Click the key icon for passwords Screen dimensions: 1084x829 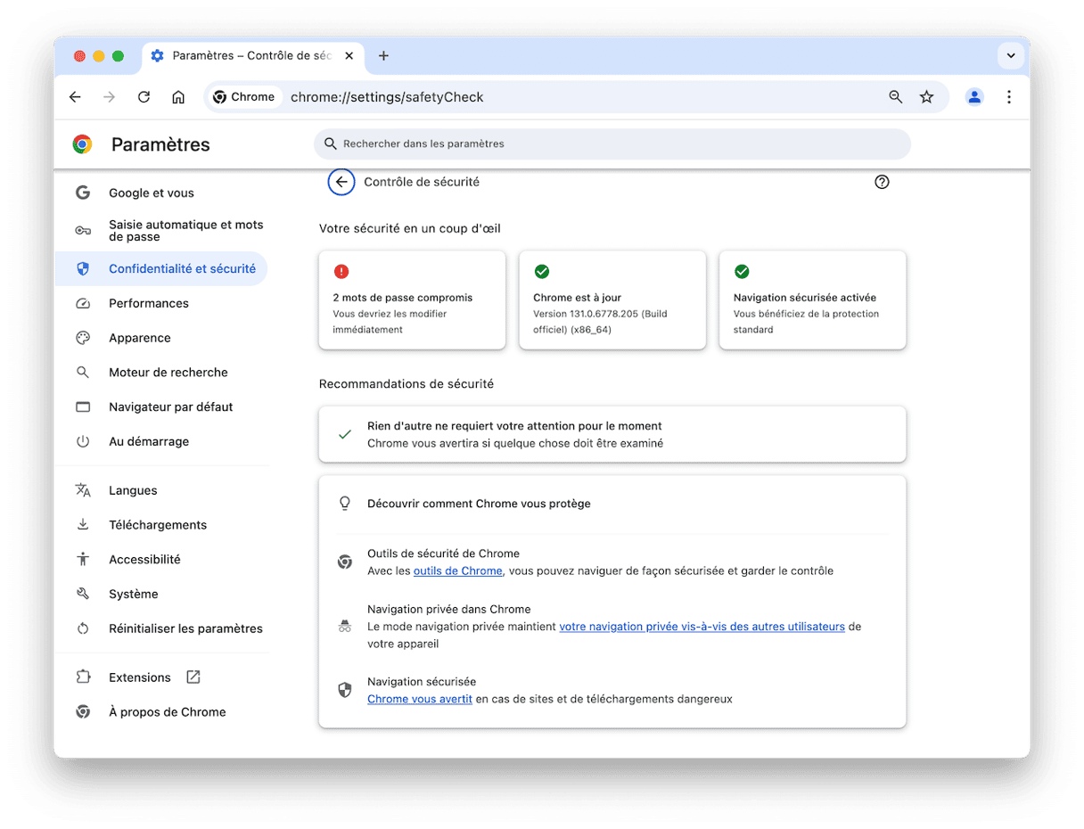pos(83,231)
